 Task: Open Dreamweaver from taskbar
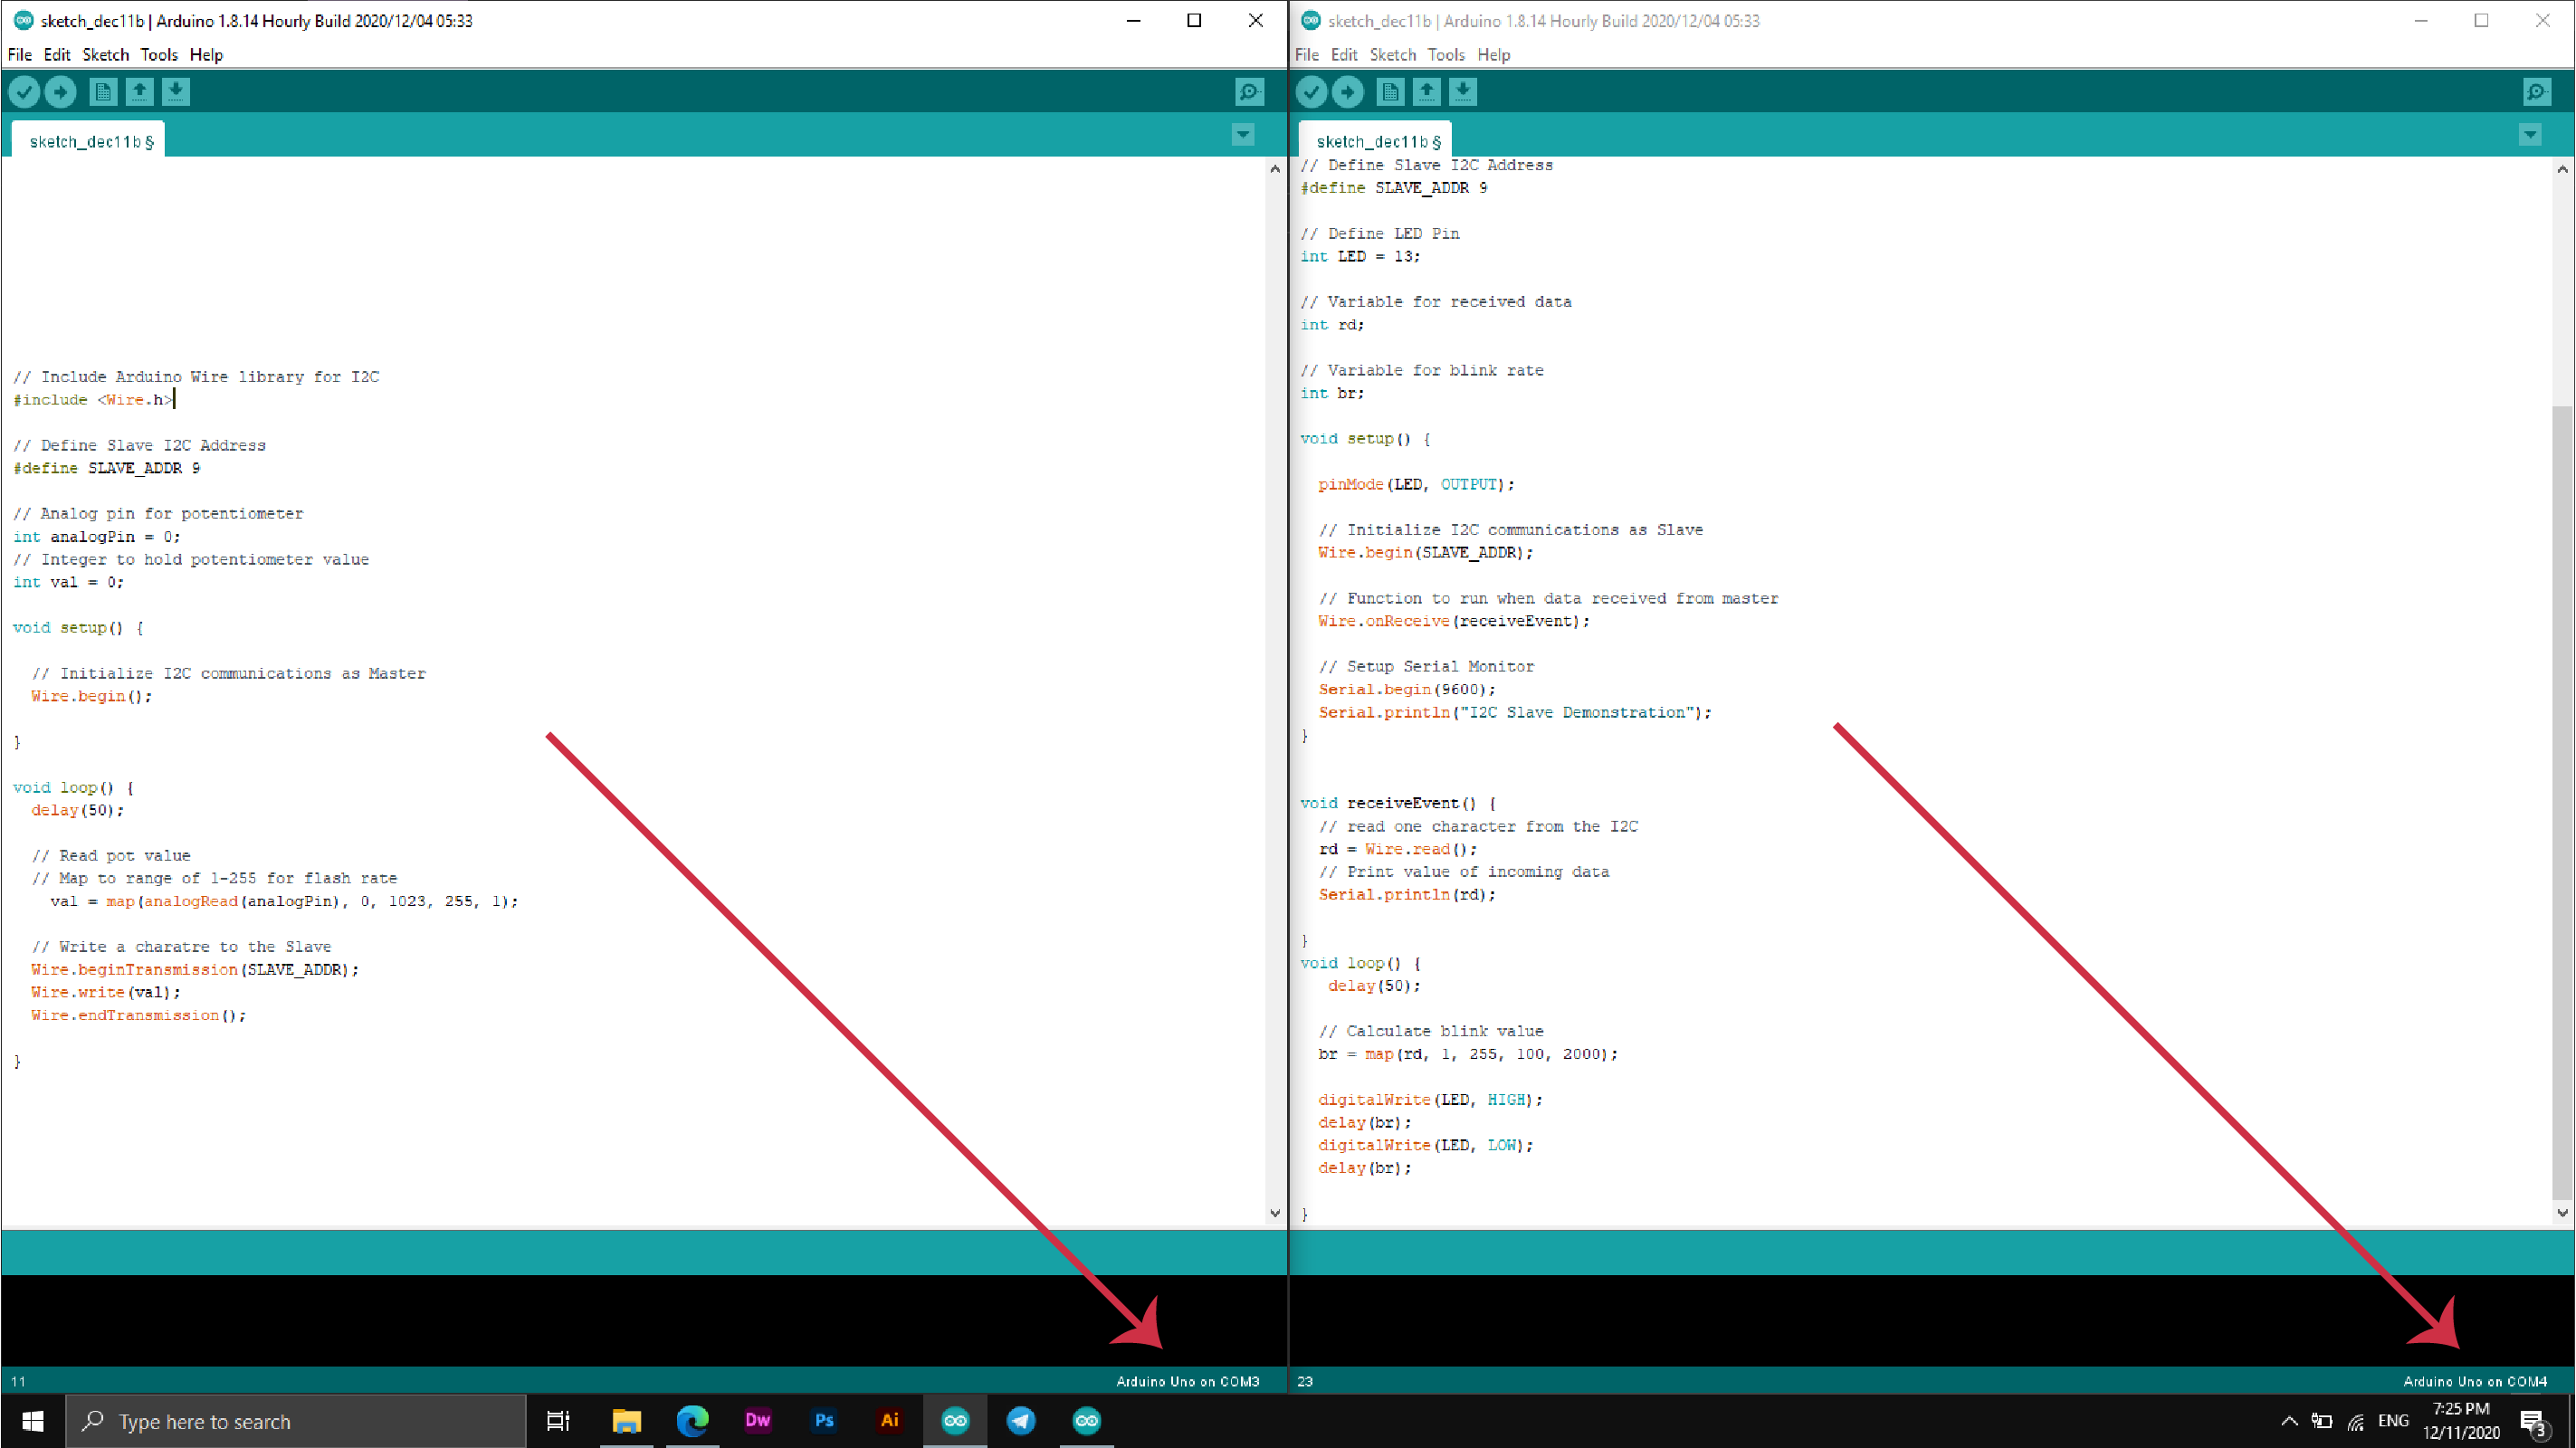(758, 1421)
